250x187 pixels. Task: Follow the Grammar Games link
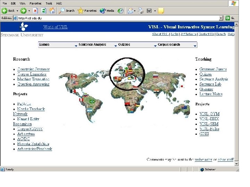(213, 69)
